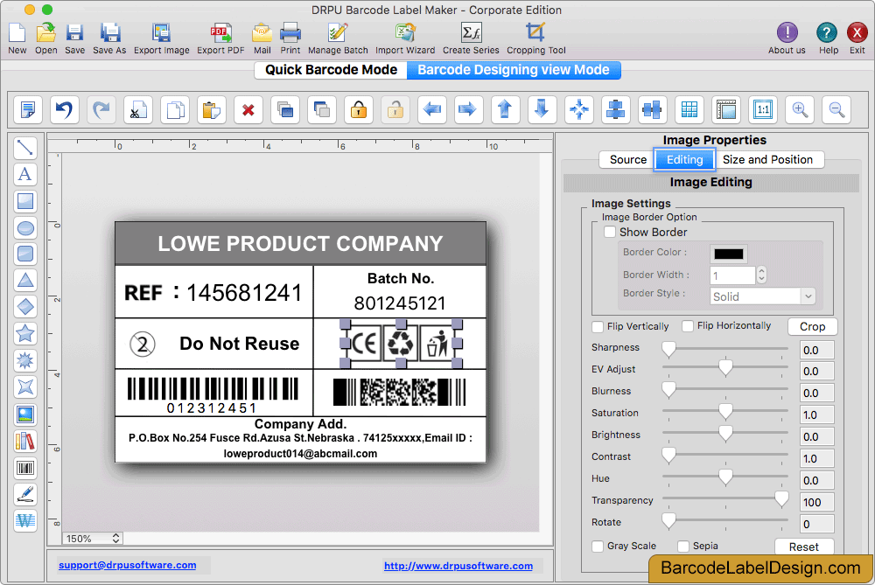
Task: Open the http://www.drpusoftware.com link
Action: pyautogui.click(x=458, y=566)
